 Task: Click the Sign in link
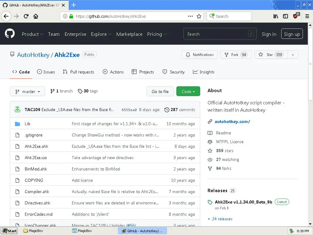point(269,34)
